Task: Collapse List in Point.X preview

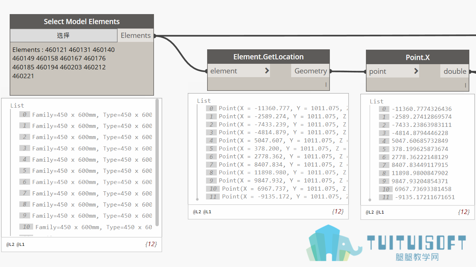Action: tap(376, 101)
